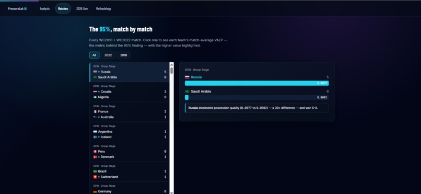Click Saudi Arabia name in detail panel
Image resolution: width=421 pixels, height=194 pixels.
click(201, 92)
